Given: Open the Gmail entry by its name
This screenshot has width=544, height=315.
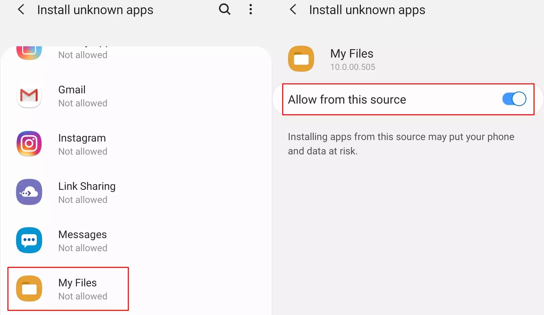Looking at the screenshot, I should tap(72, 90).
